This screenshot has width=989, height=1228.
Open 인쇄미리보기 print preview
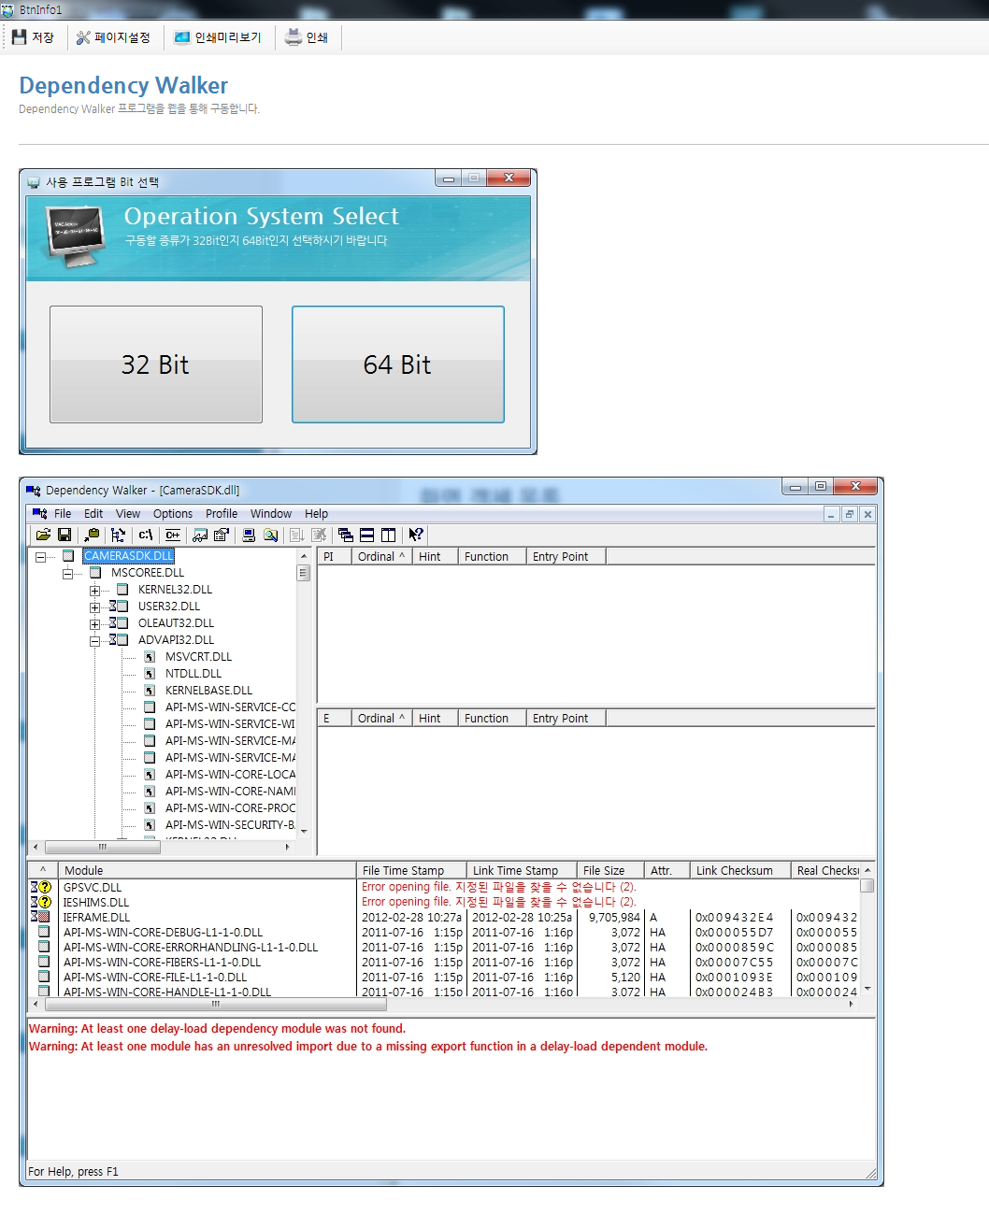tap(218, 37)
